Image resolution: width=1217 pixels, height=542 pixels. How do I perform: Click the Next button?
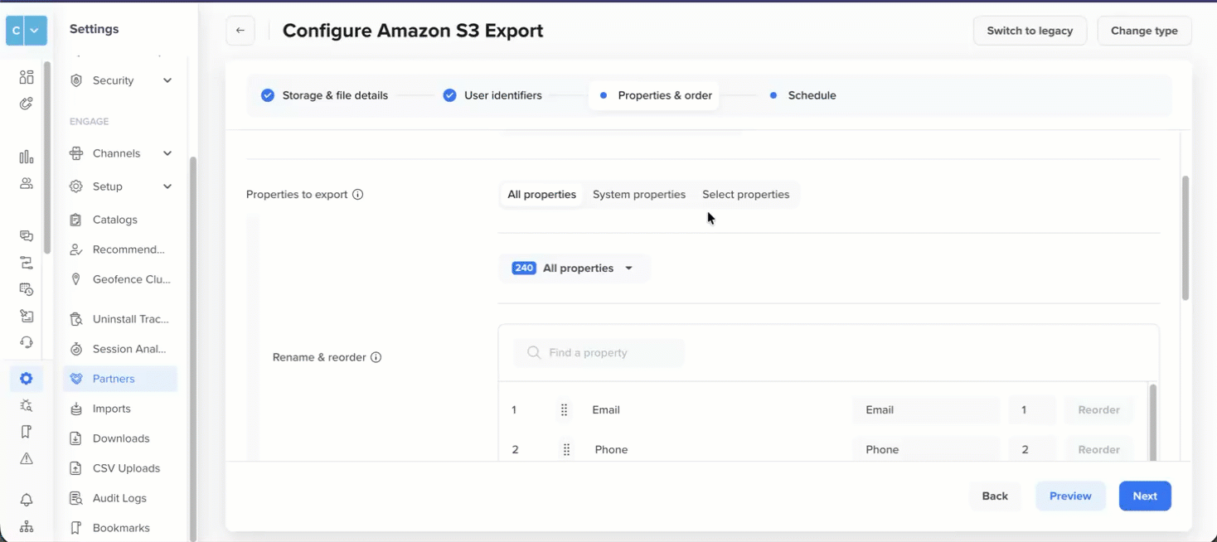[x=1145, y=496]
